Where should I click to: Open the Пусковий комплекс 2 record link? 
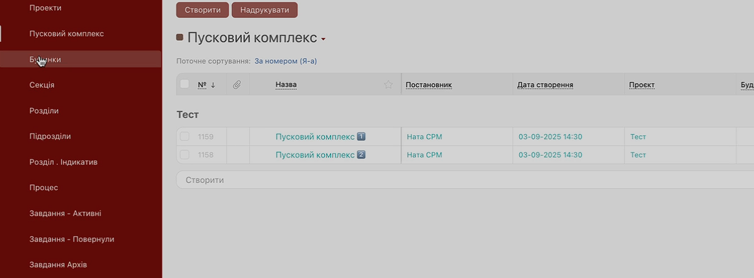tap(315, 154)
